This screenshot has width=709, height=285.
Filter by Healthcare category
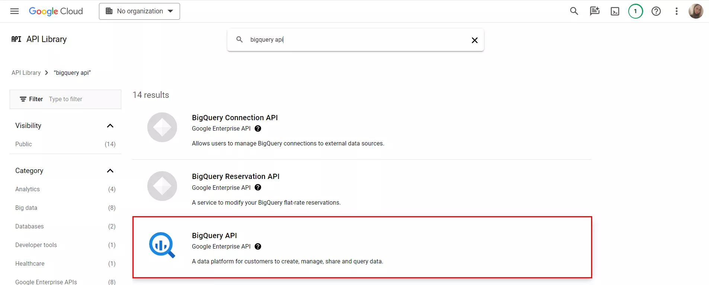click(x=65, y=263)
